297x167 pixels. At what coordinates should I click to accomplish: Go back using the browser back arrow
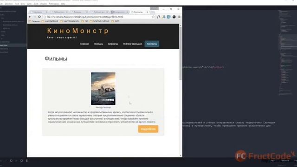pos(30,17)
